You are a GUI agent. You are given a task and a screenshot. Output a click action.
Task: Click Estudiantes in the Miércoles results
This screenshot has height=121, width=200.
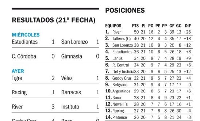coord(25,42)
